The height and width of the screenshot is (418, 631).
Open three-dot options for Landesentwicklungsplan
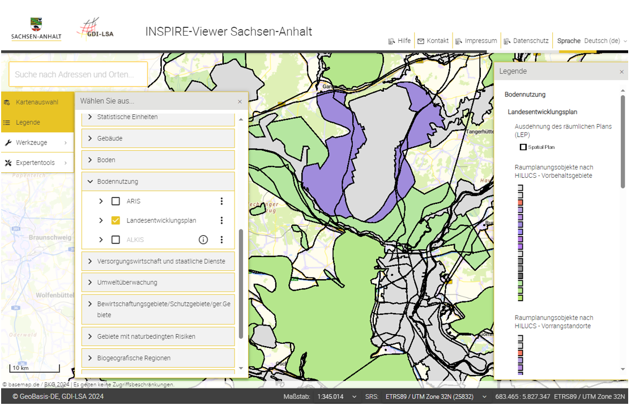(221, 220)
